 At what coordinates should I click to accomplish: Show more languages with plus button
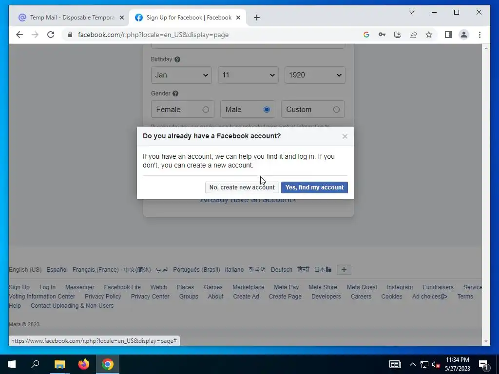(344, 270)
